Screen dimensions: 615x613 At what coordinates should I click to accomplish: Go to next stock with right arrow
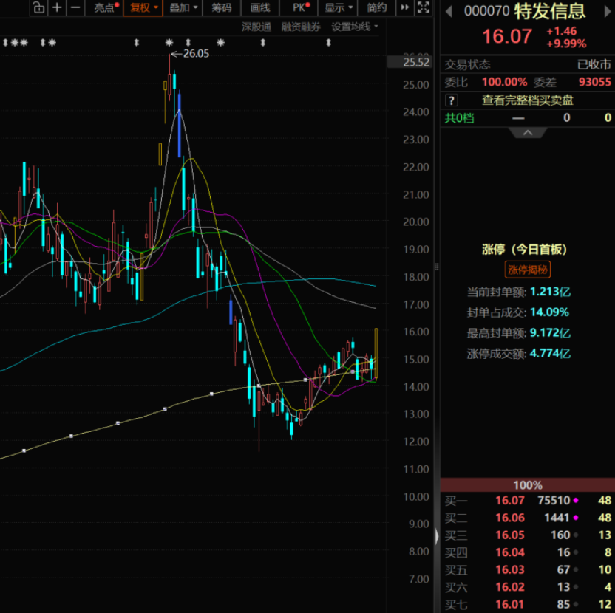(x=608, y=11)
